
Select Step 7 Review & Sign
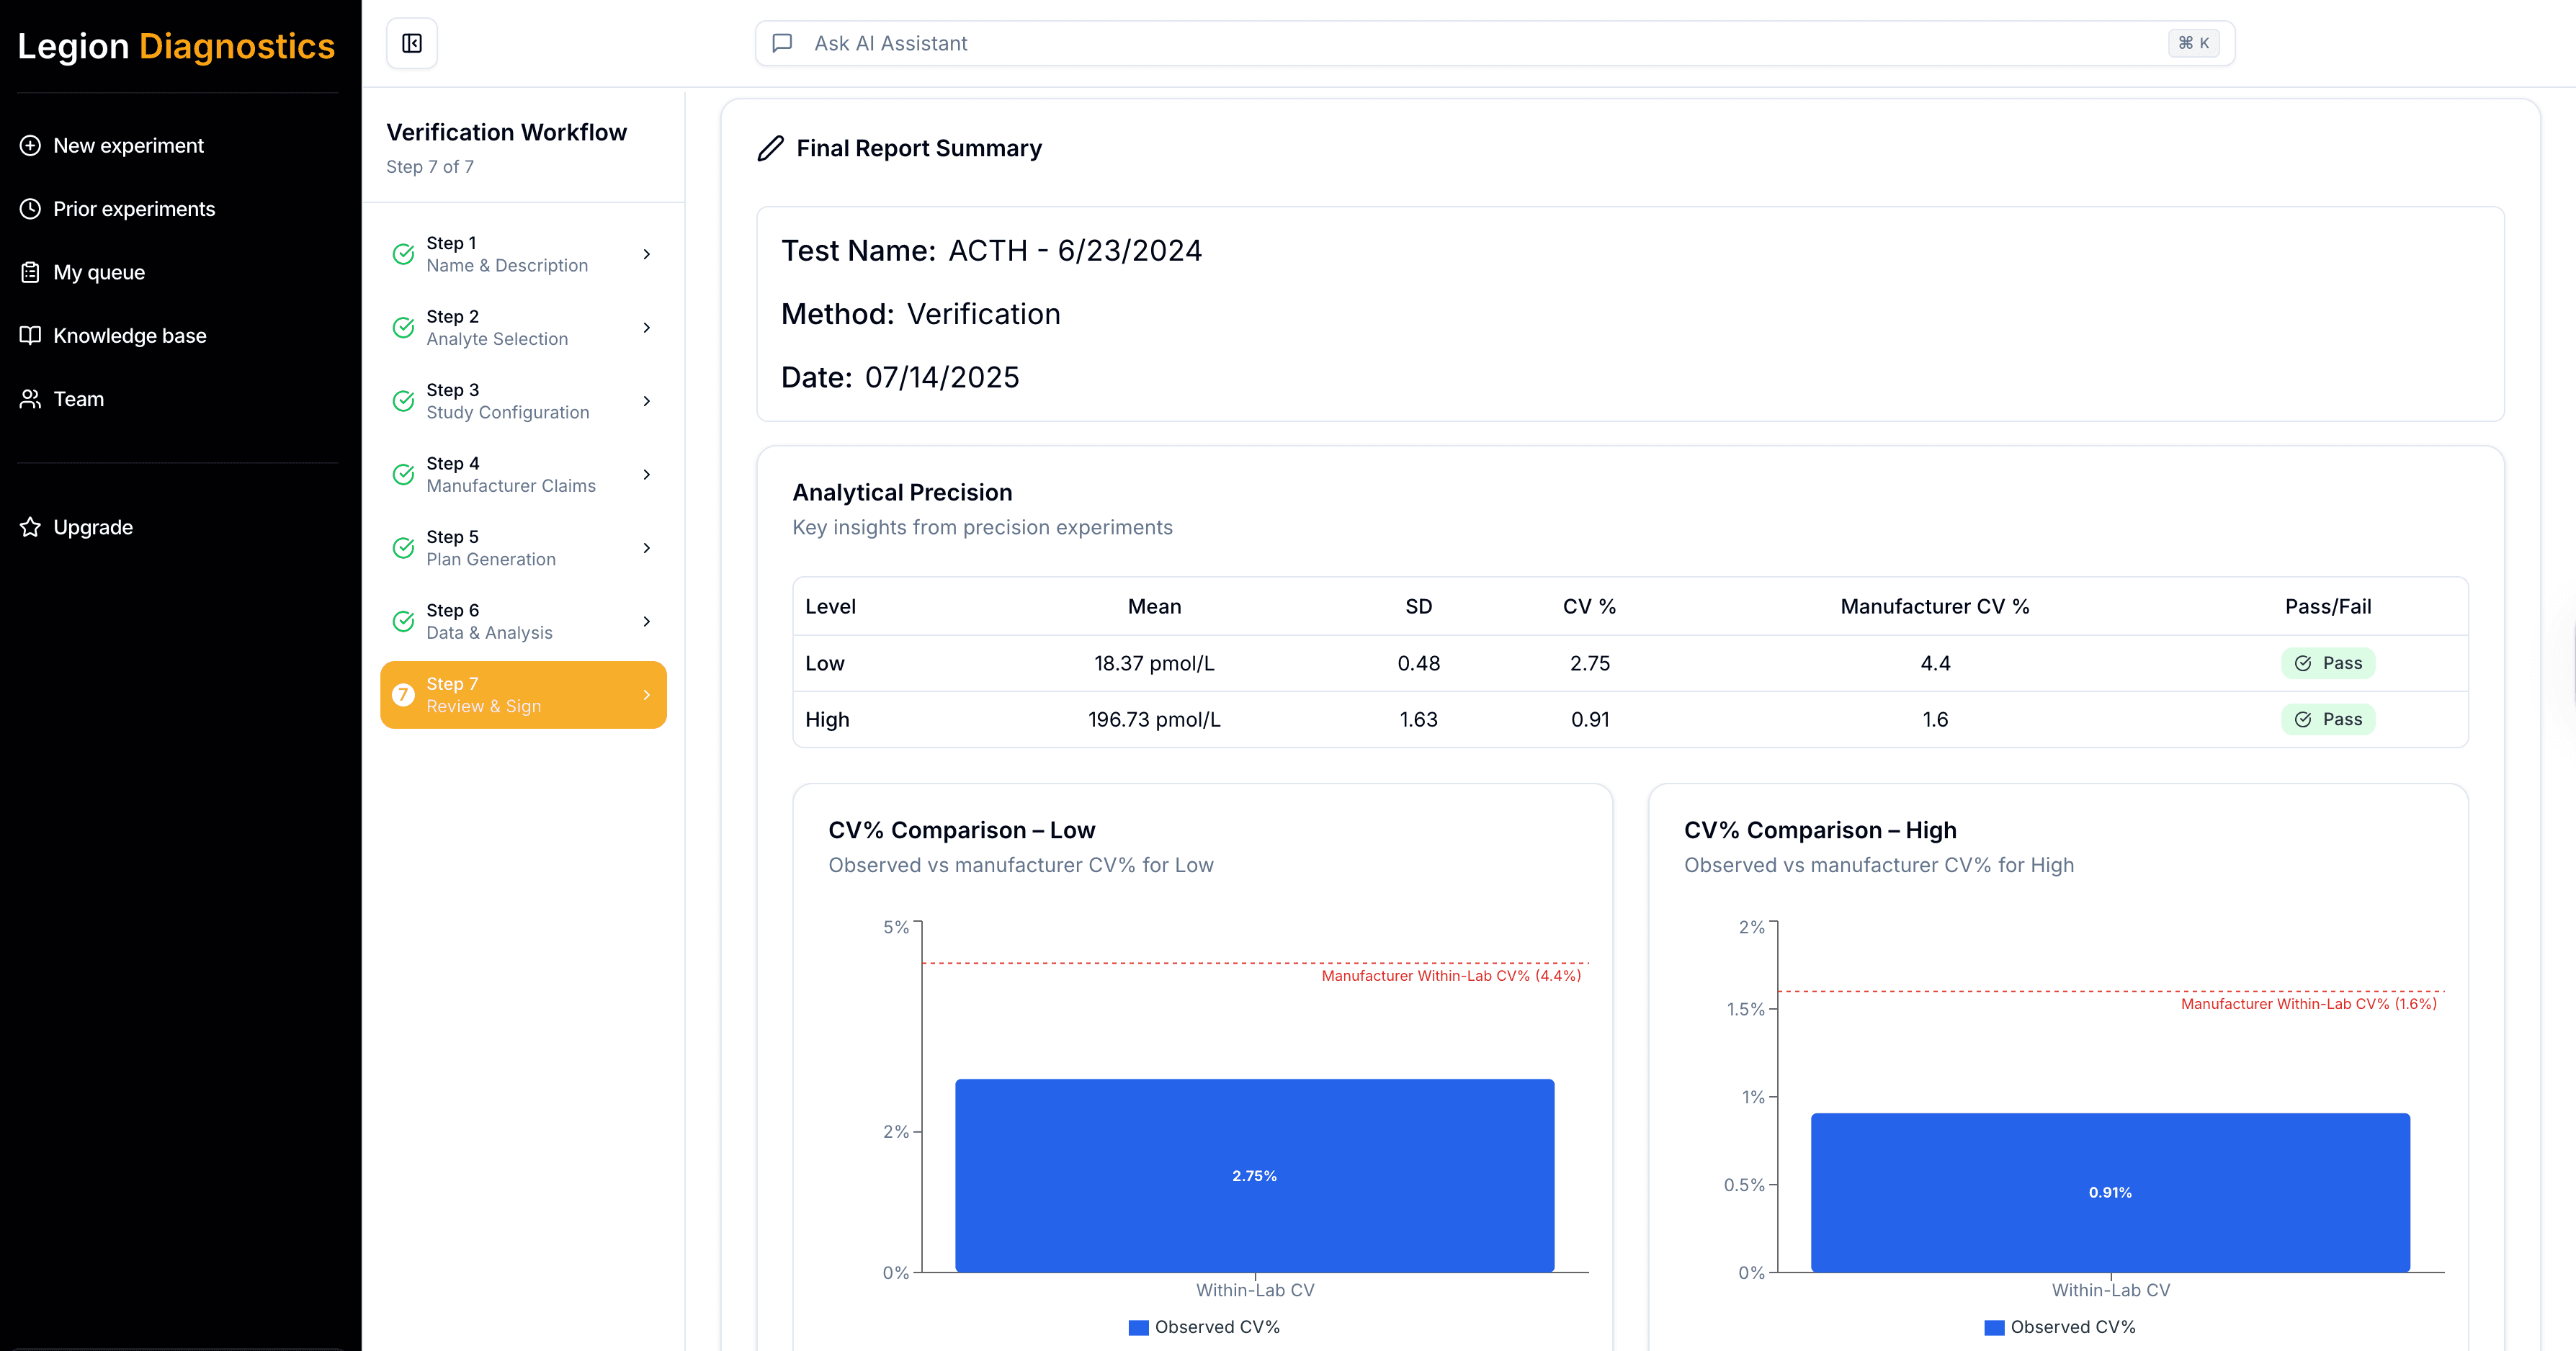click(x=523, y=695)
